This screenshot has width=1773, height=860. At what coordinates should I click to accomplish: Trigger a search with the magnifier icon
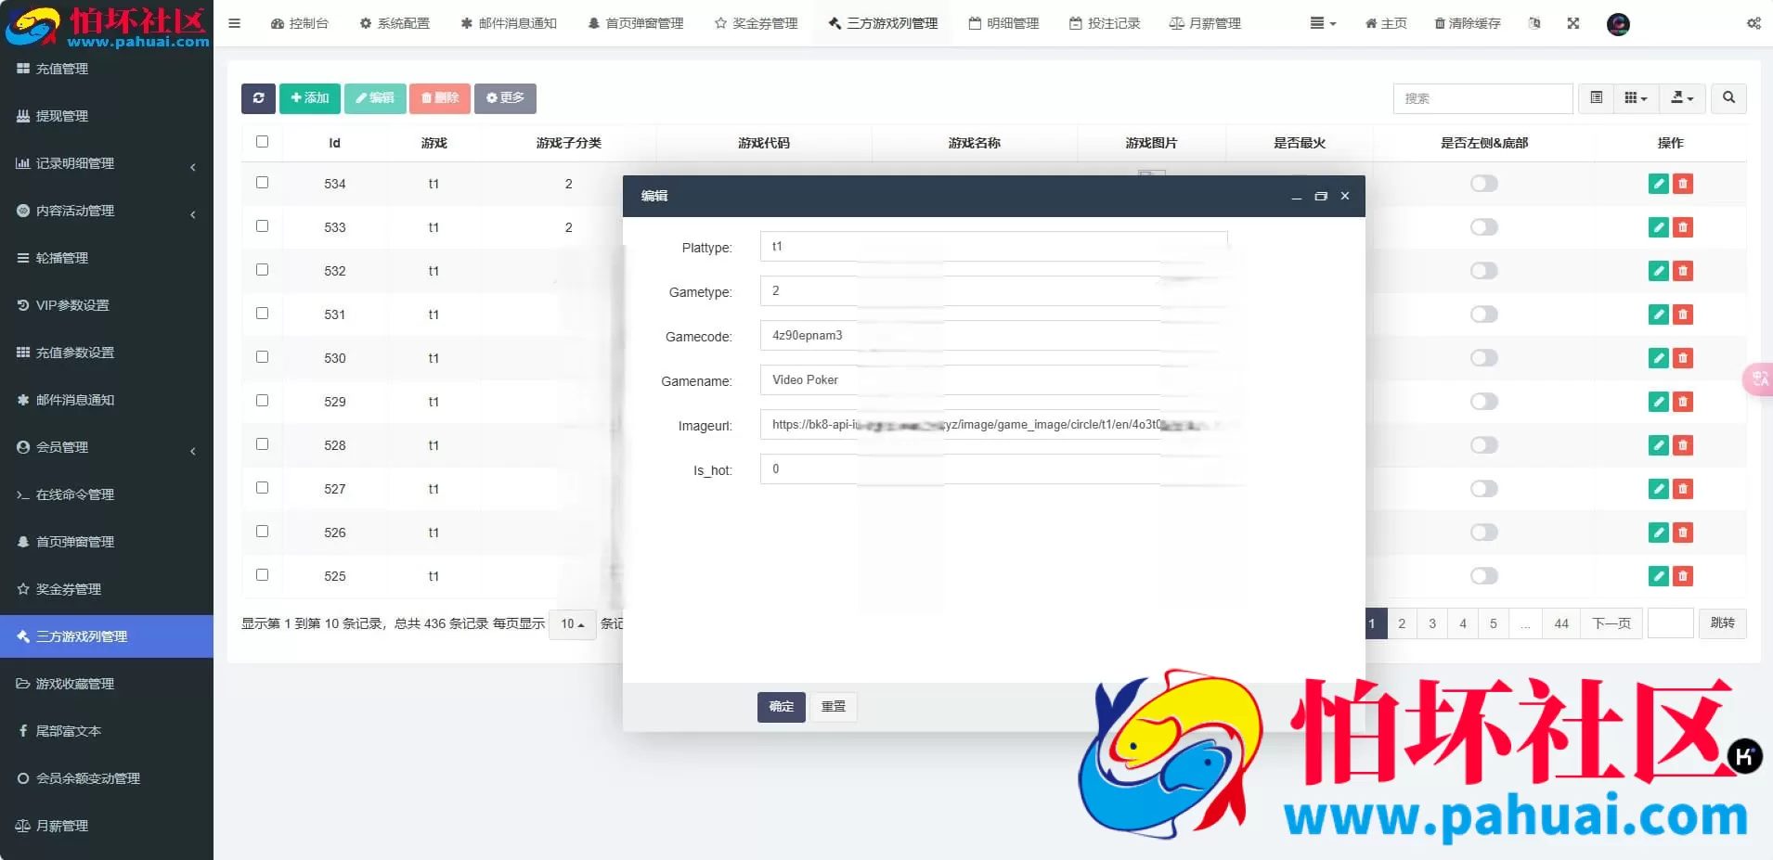pyautogui.click(x=1728, y=98)
